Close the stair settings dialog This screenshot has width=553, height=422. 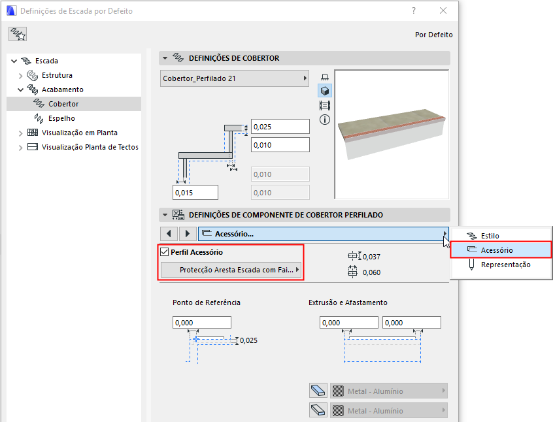pyautogui.click(x=443, y=10)
